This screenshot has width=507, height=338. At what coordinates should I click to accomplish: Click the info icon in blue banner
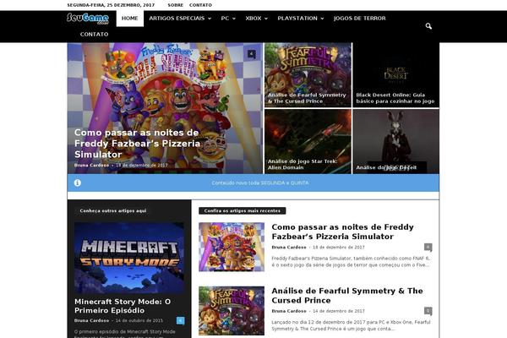pos(78,183)
